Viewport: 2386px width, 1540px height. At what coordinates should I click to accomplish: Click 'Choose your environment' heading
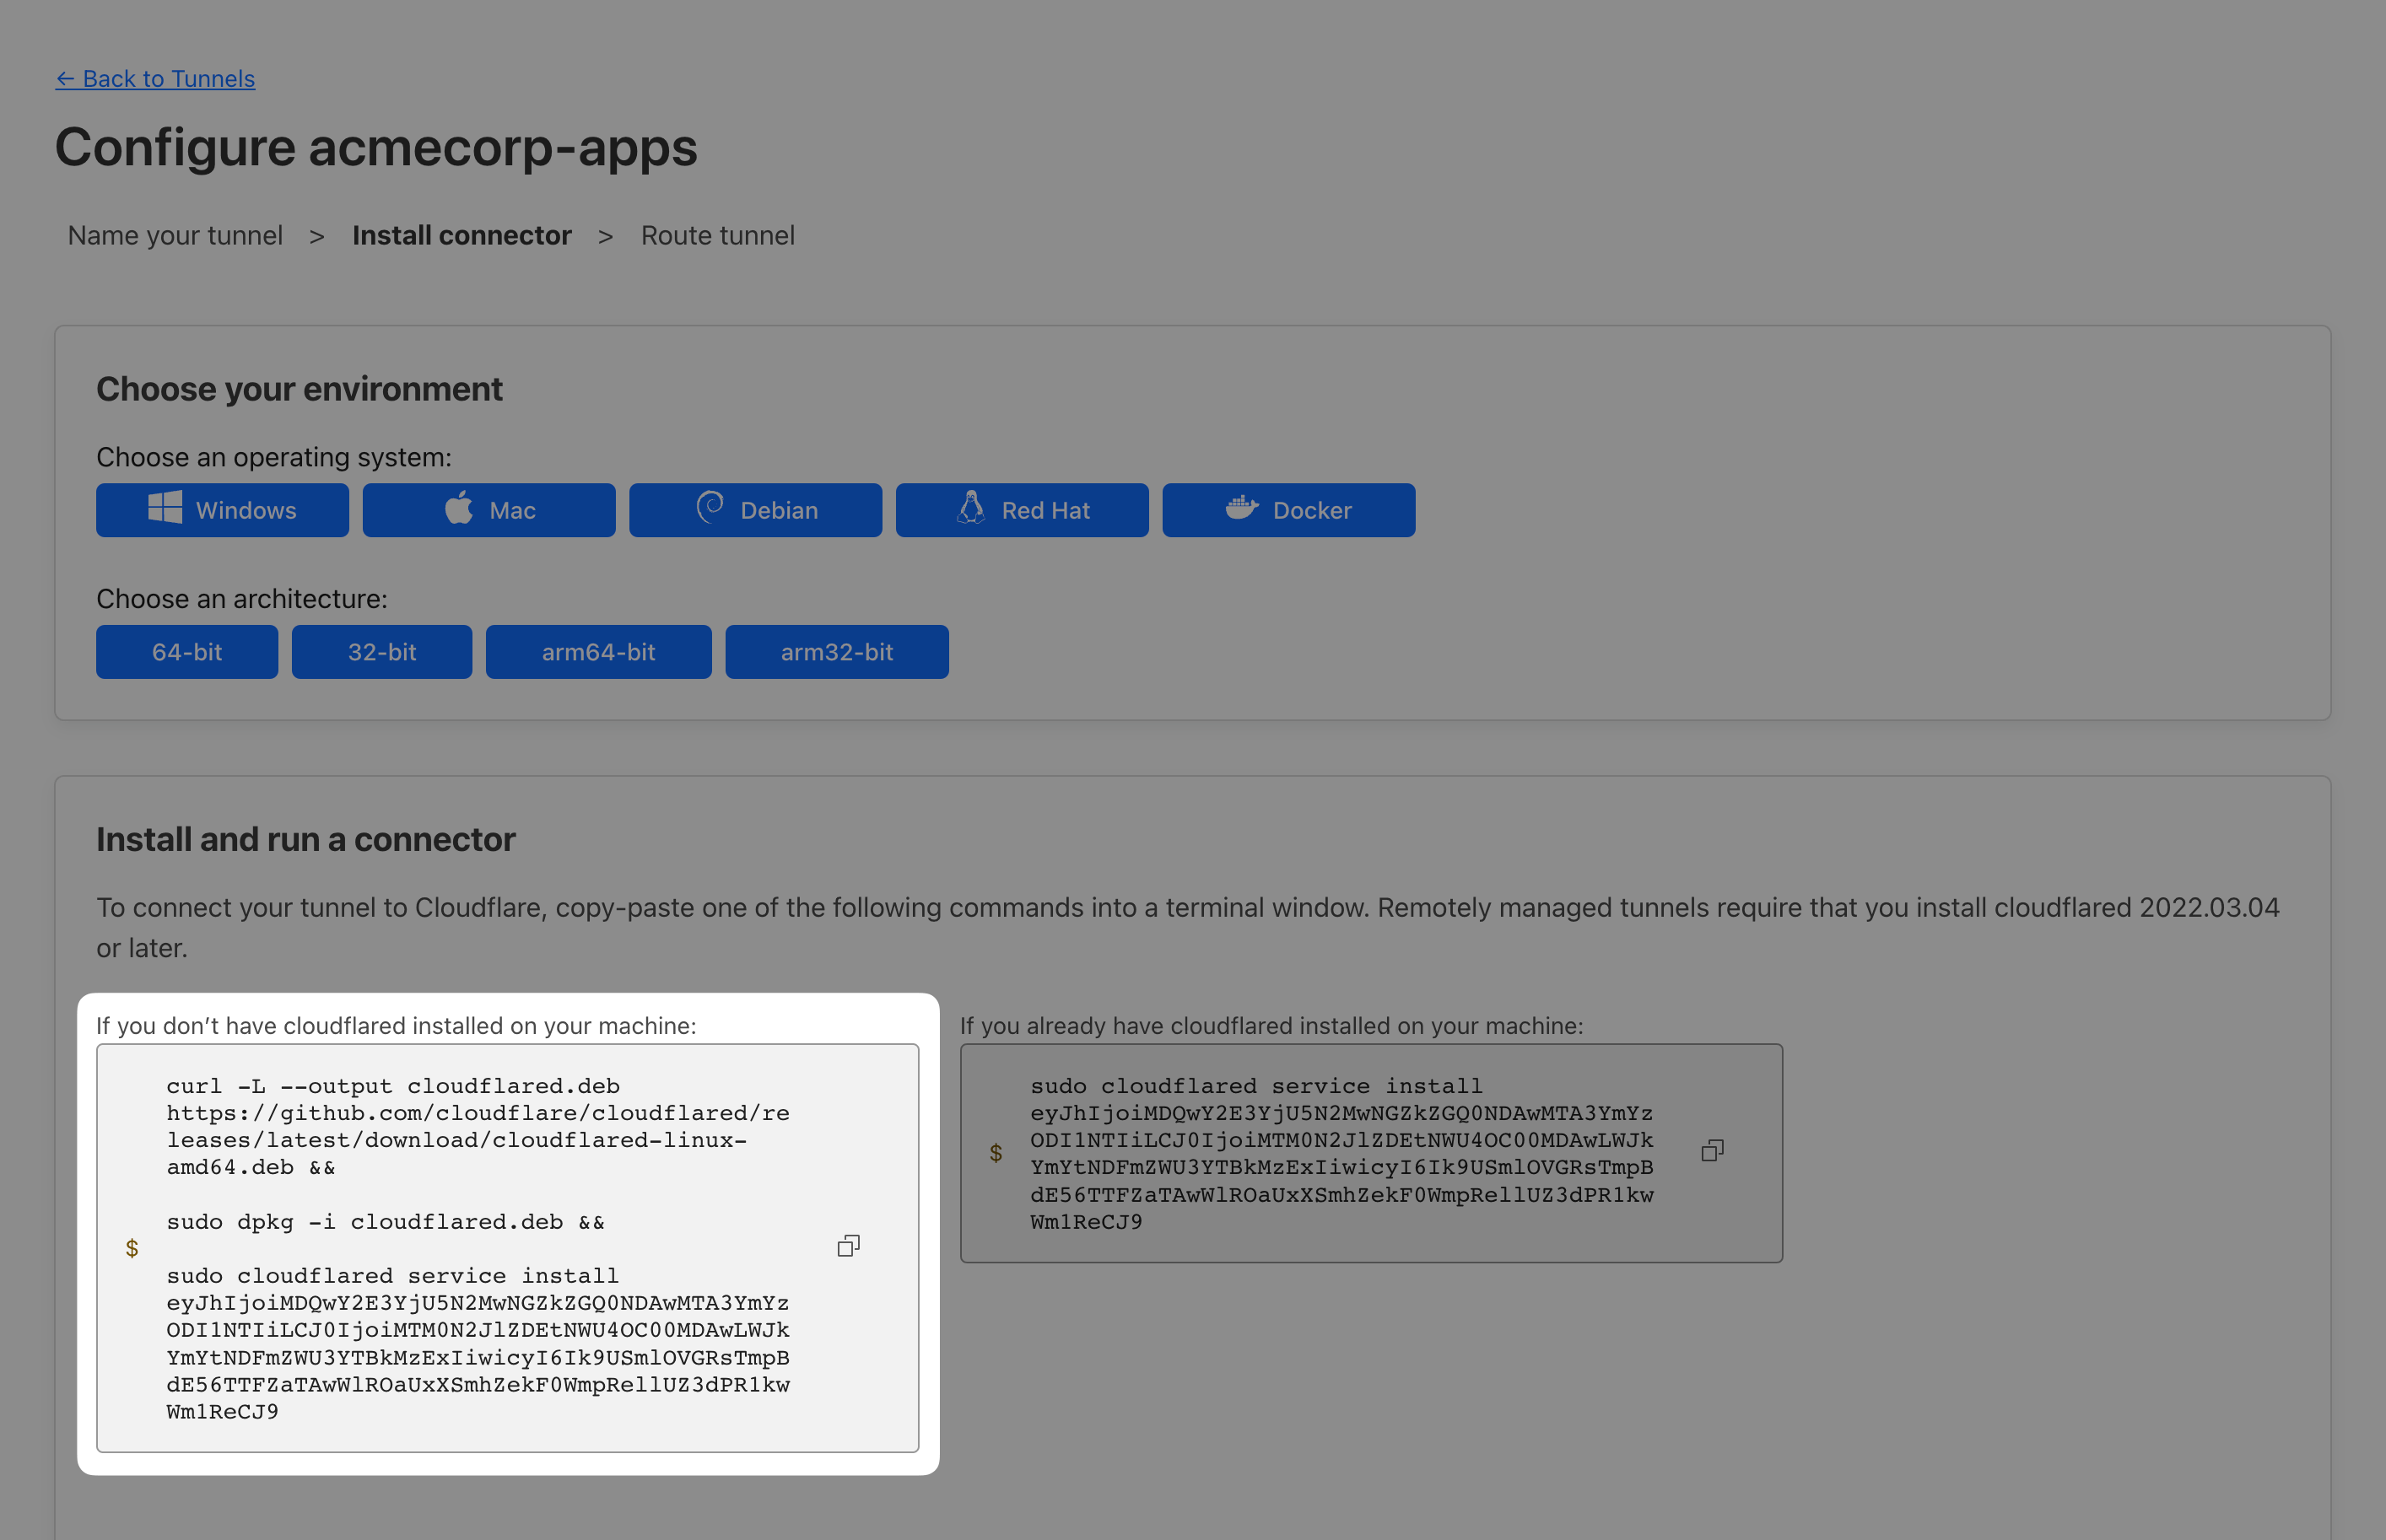(x=300, y=389)
